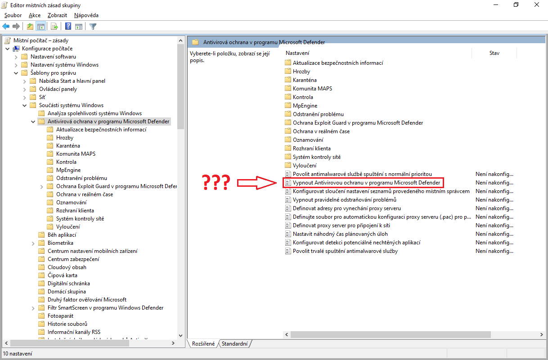
Task: Click policy icon of Povolit trvalé spuštění antimalwarové služby
Action: coord(288,251)
